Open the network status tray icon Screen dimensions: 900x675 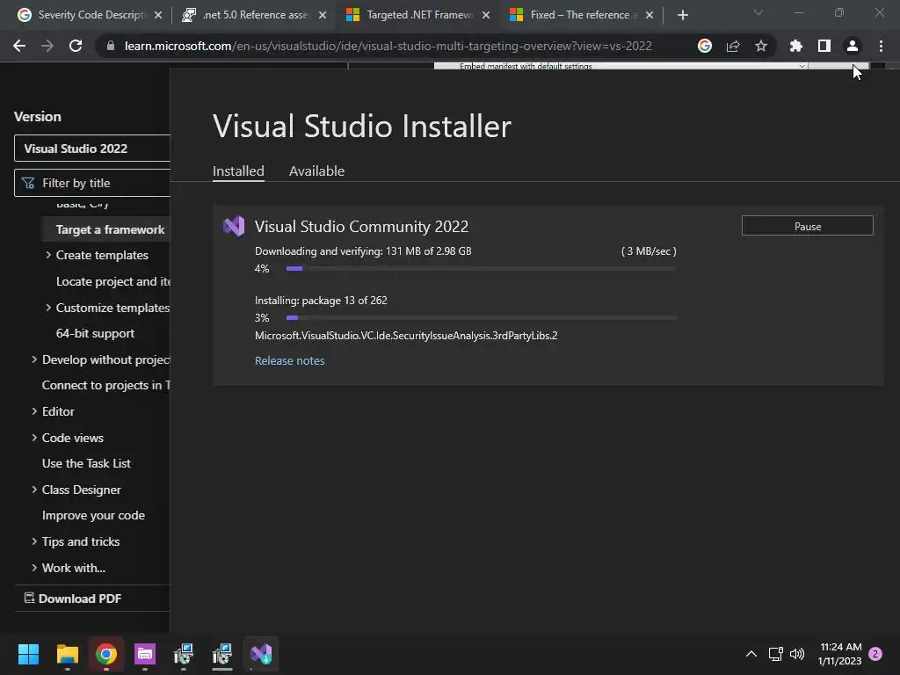tap(775, 654)
